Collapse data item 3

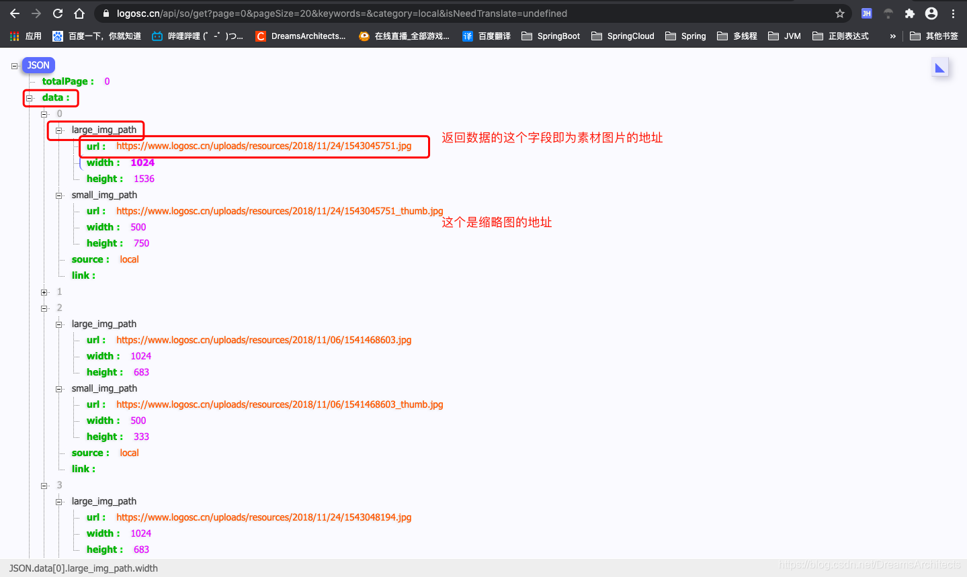pos(44,486)
